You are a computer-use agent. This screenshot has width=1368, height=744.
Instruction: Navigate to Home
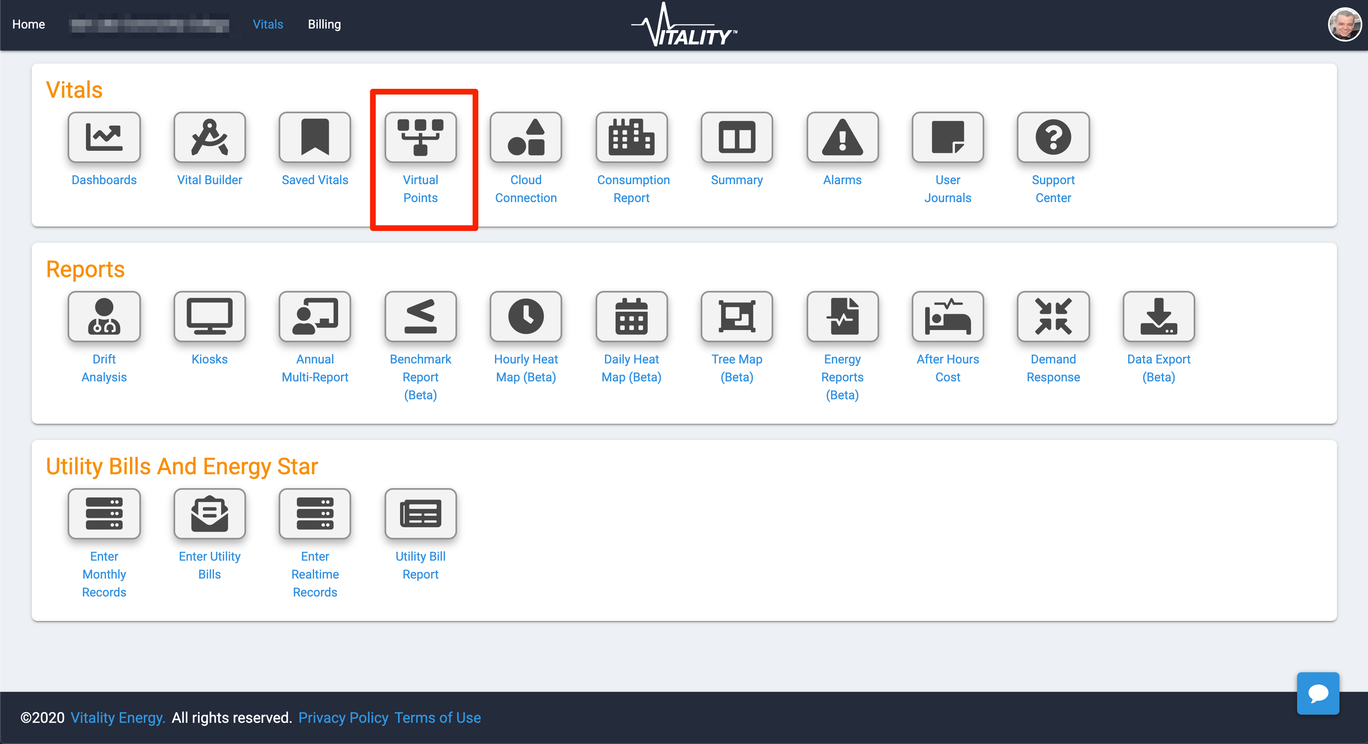click(29, 24)
